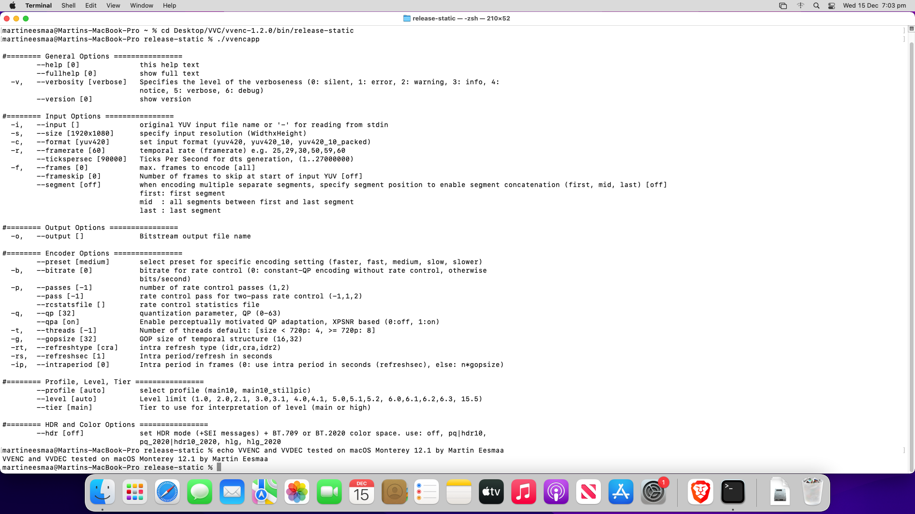
Task: Open Calendar showing Dec 15
Action: pyautogui.click(x=362, y=492)
